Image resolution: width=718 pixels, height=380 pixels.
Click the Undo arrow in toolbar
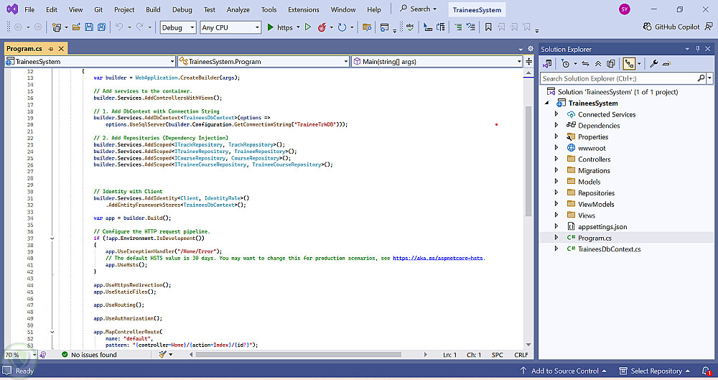click(119, 27)
